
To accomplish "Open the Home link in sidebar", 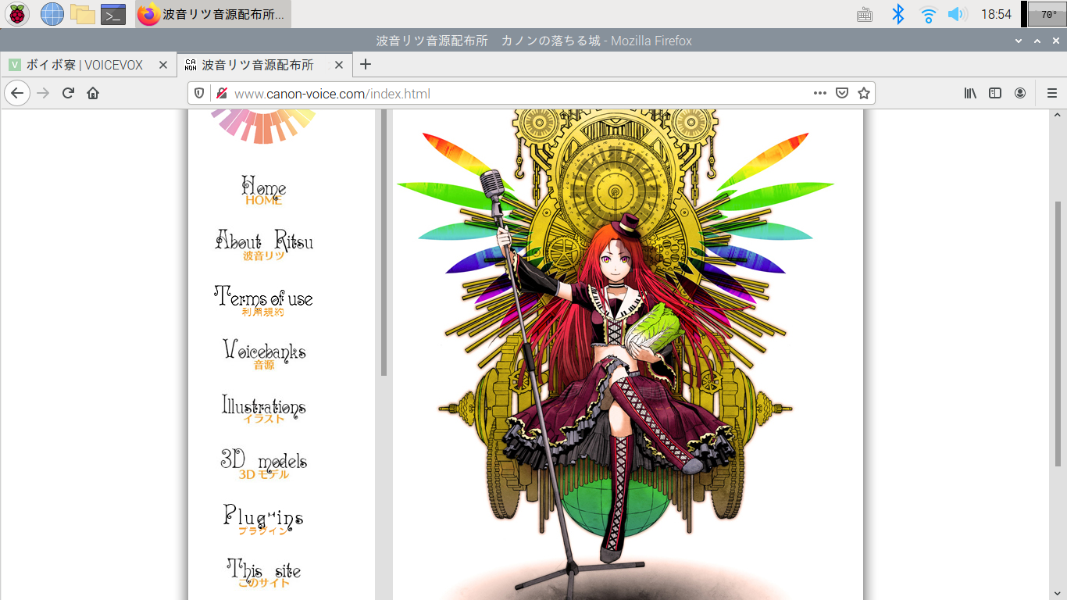I will point(263,191).
